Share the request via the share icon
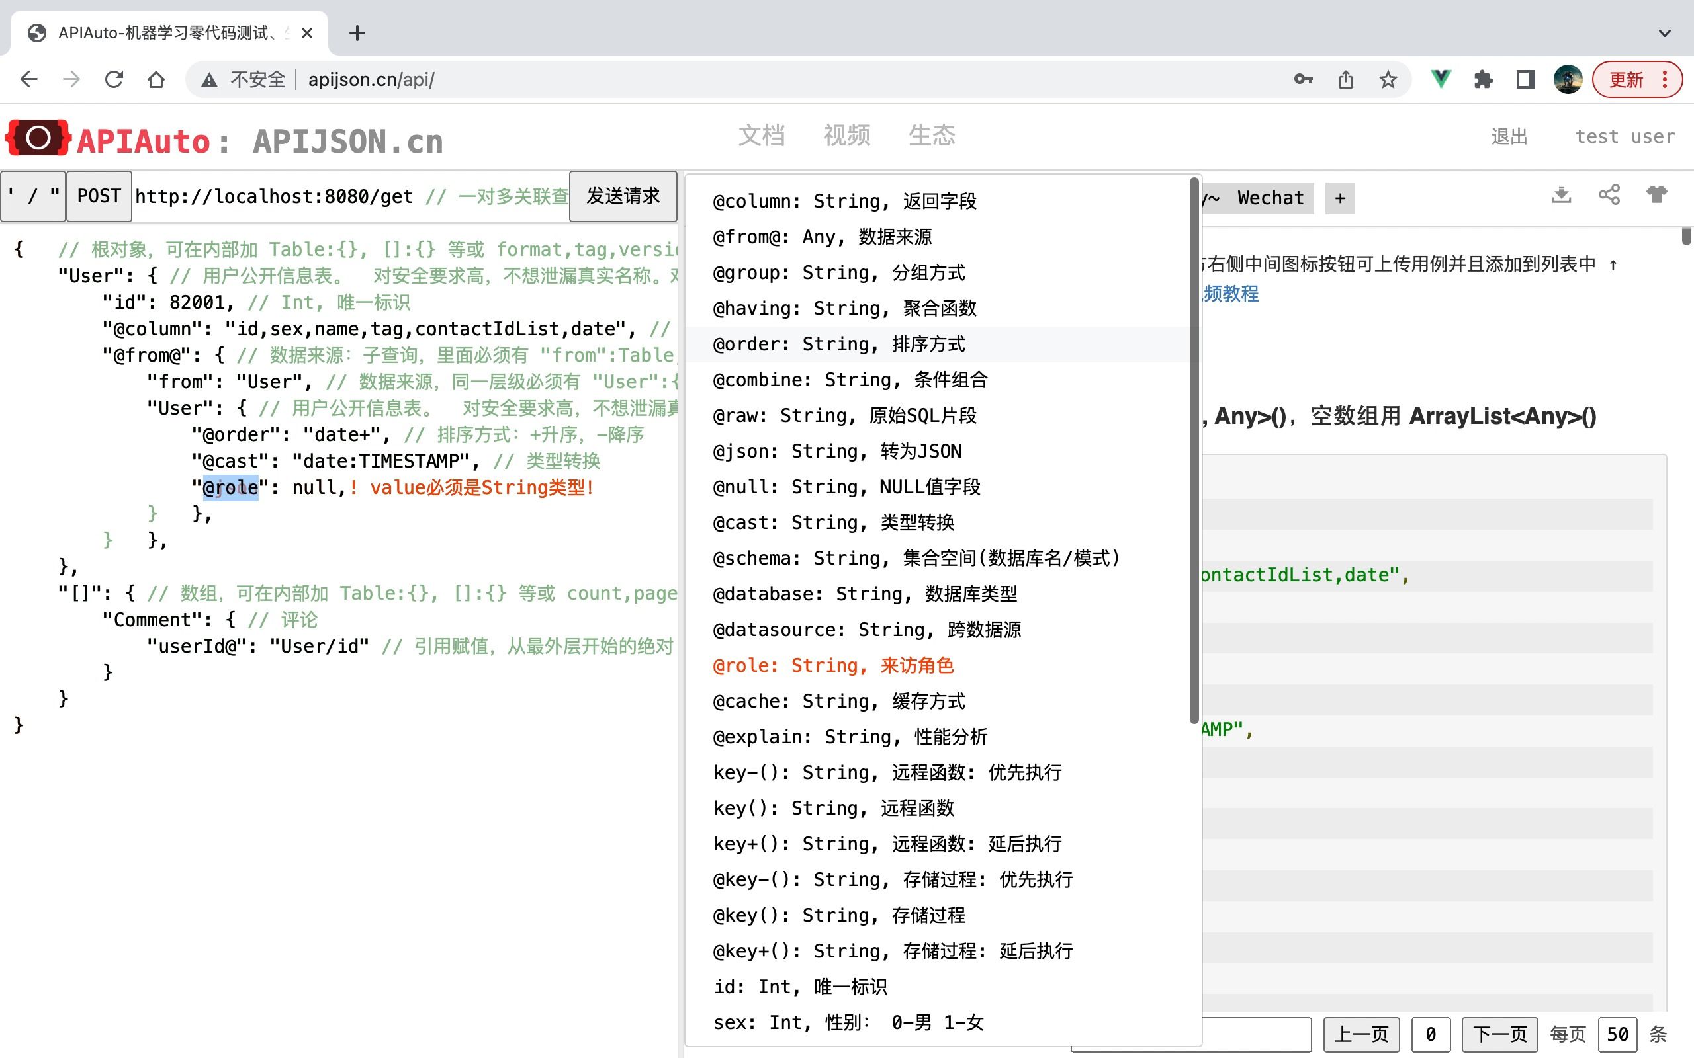Screen dimensions: 1694x1058 pos(1609,196)
